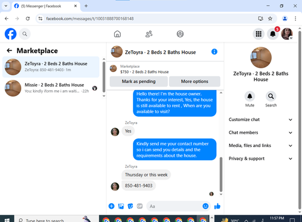Open notifications bell with badge 5

tap(273, 34)
